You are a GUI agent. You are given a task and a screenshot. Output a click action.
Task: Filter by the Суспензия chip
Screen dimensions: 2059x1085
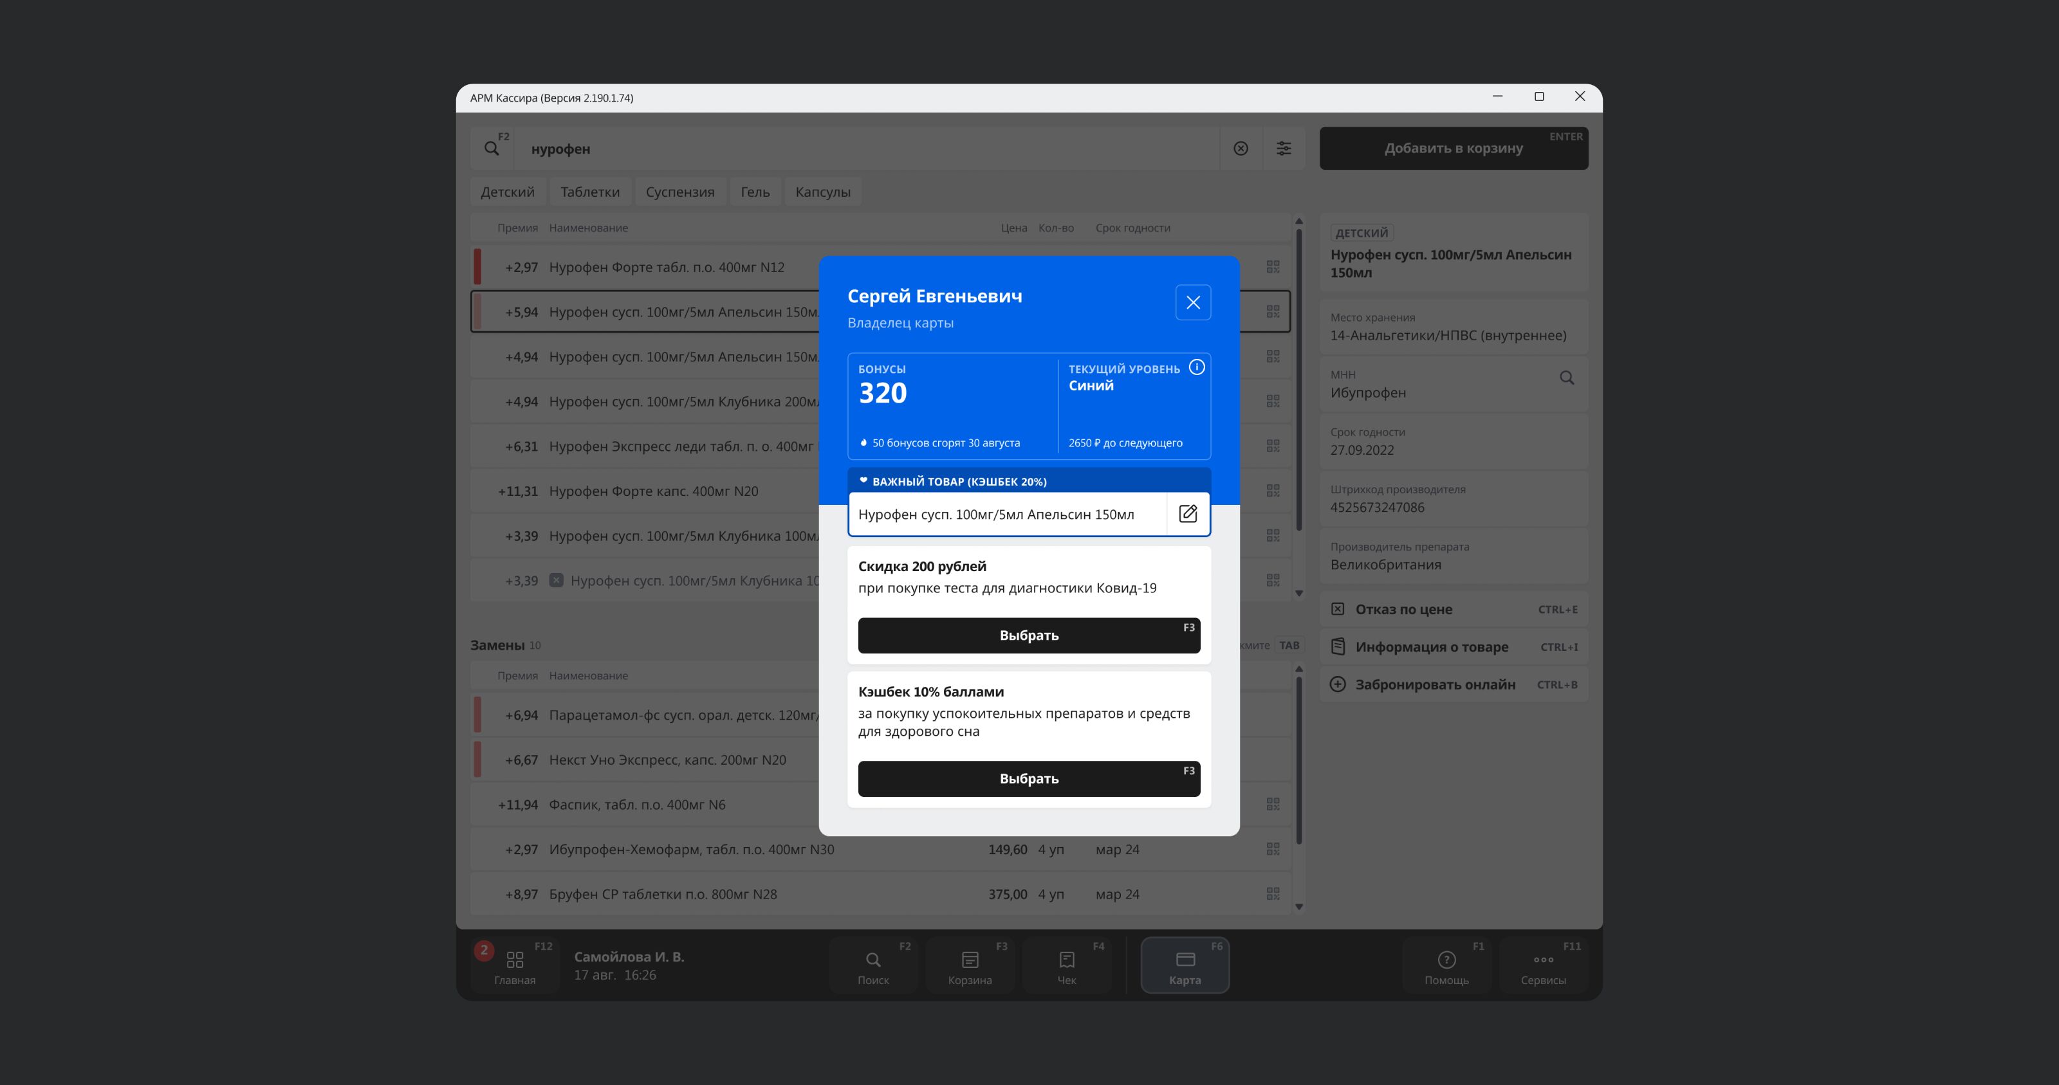point(679,192)
